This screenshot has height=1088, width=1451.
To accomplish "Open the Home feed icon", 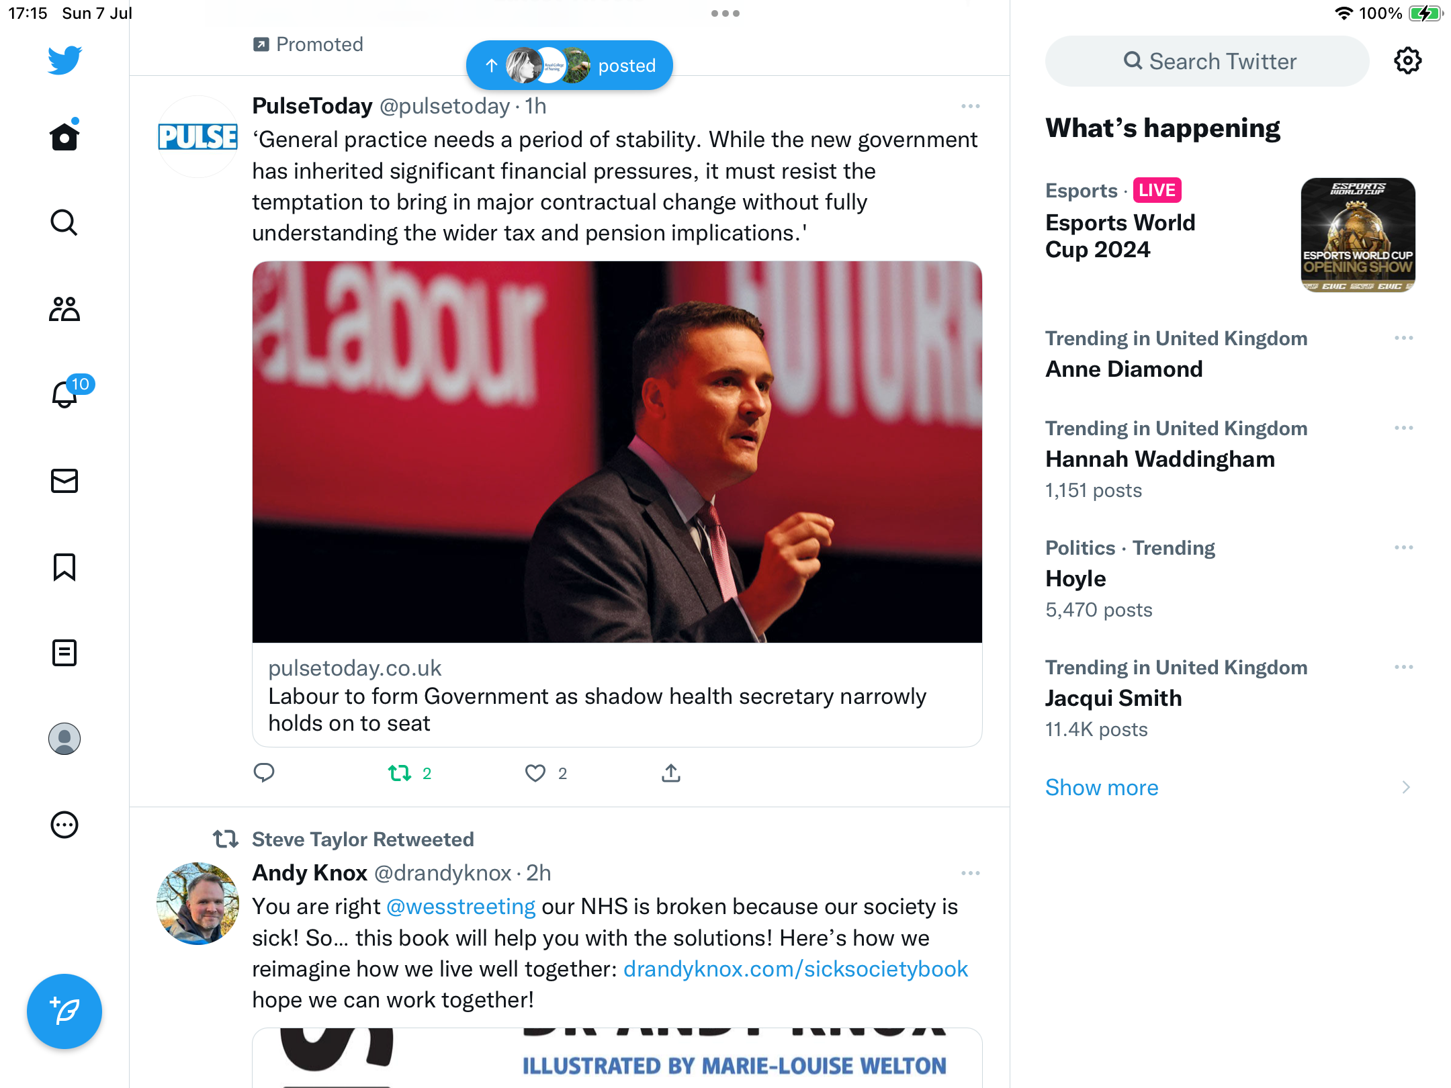I will [x=64, y=136].
